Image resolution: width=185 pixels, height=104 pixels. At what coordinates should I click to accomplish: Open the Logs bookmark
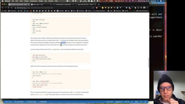click(x=110, y=11)
